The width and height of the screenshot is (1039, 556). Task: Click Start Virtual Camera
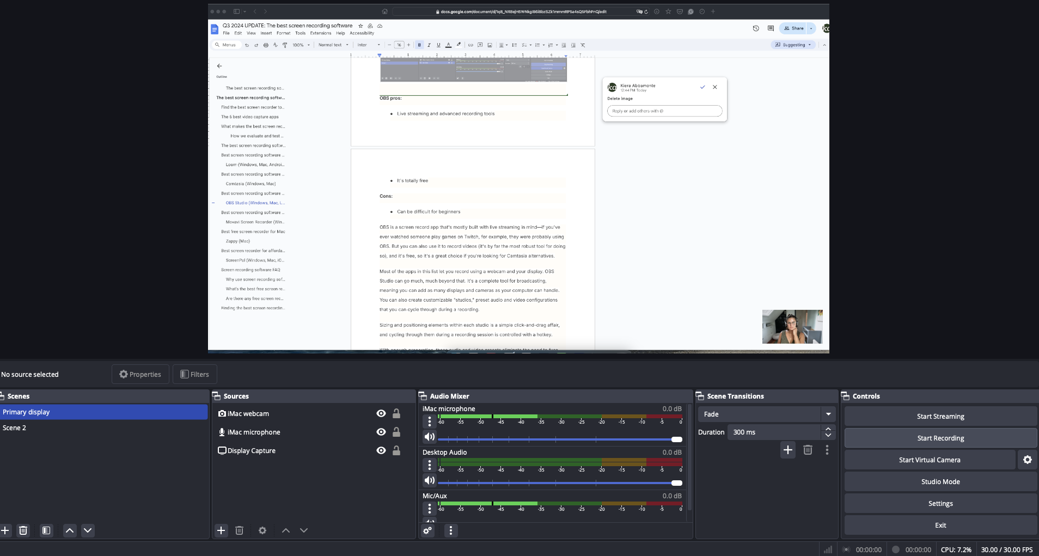pyautogui.click(x=930, y=460)
